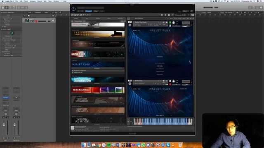This screenshot has height=148, width=264.
Task: Click wrench icon of second Mallet Flux instrument
Action: tap(130, 81)
